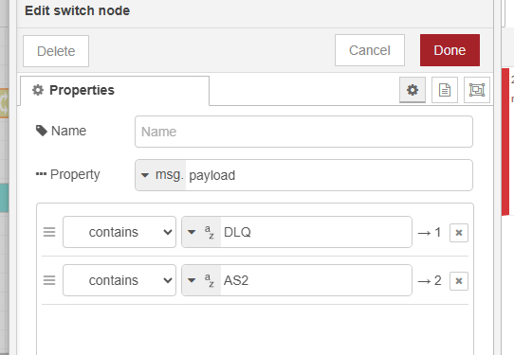Focus the Name input field
The height and width of the screenshot is (355, 514).
303,132
